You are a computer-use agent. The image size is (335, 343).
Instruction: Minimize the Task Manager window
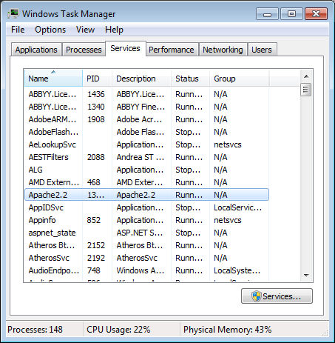click(267, 13)
